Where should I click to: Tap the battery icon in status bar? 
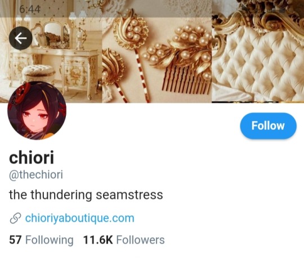tap(281, 11)
